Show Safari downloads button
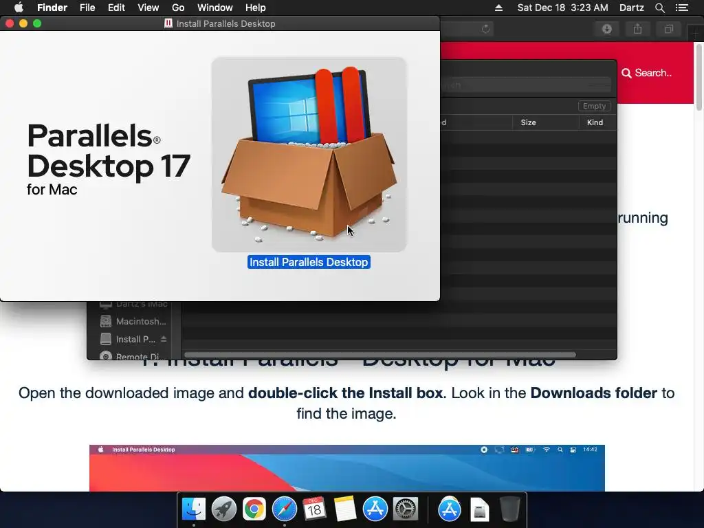The width and height of the screenshot is (704, 528). pos(607,29)
